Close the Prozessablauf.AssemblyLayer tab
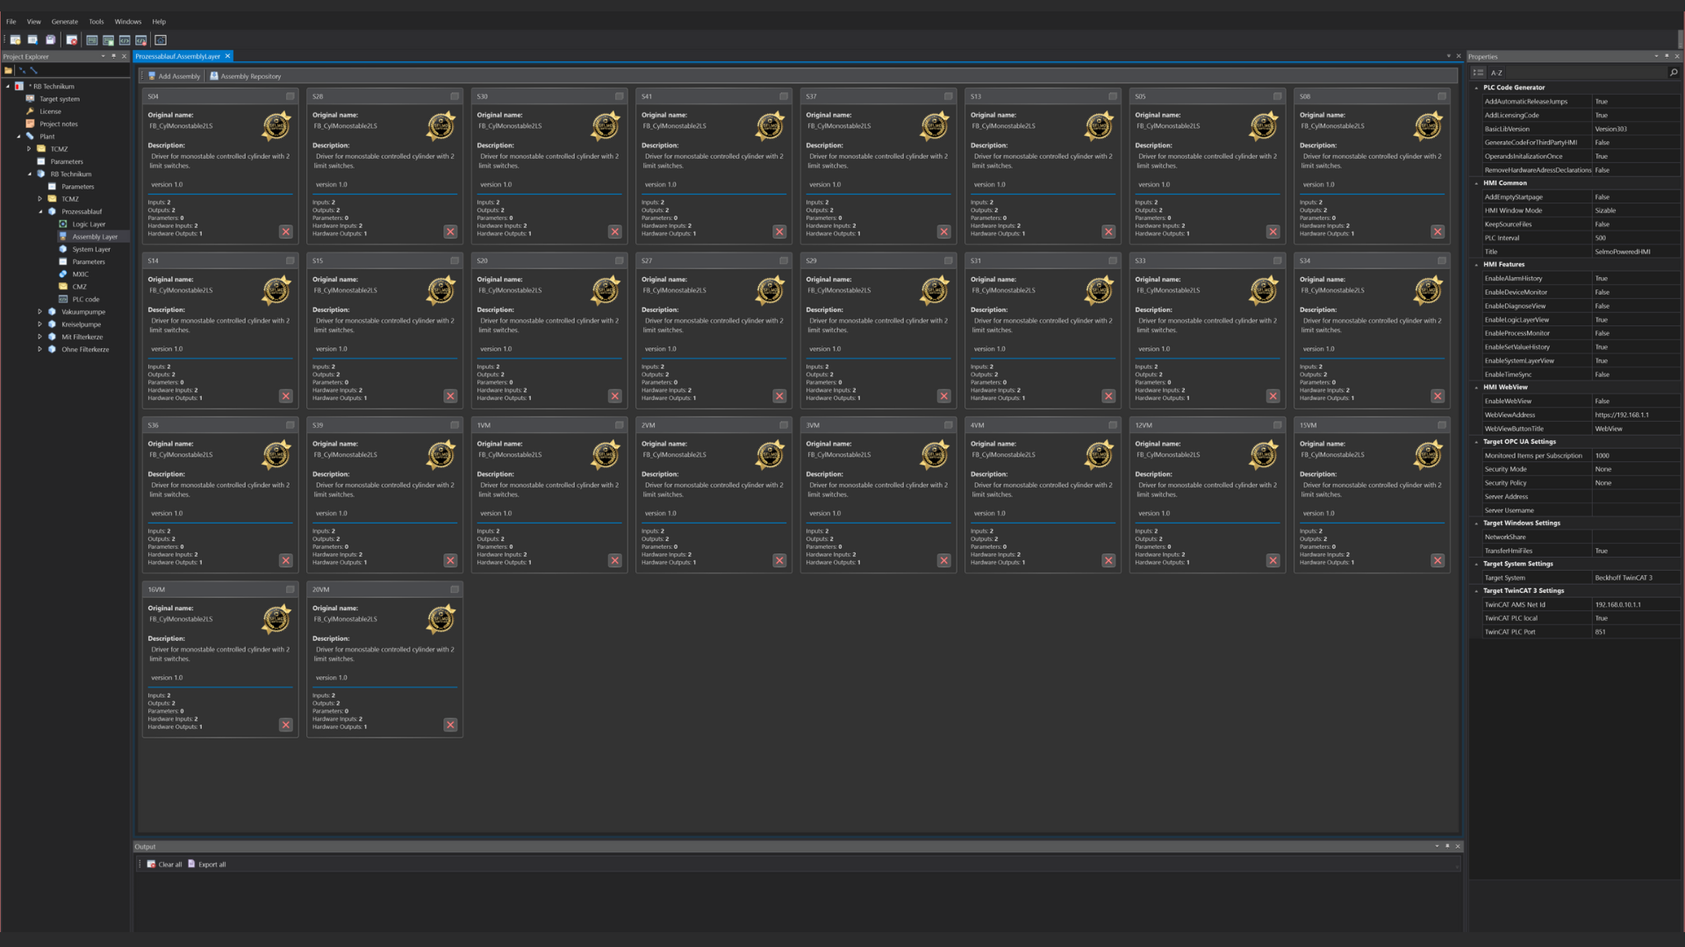1685x947 pixels. tap(227, 56)
